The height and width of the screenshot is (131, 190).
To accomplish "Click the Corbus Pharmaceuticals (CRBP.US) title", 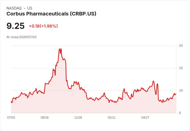I will [51, 14].
